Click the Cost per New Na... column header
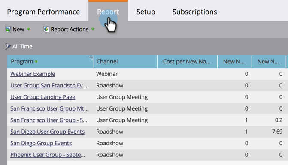The width and height of the screenshot is (288, 165). 187,62
